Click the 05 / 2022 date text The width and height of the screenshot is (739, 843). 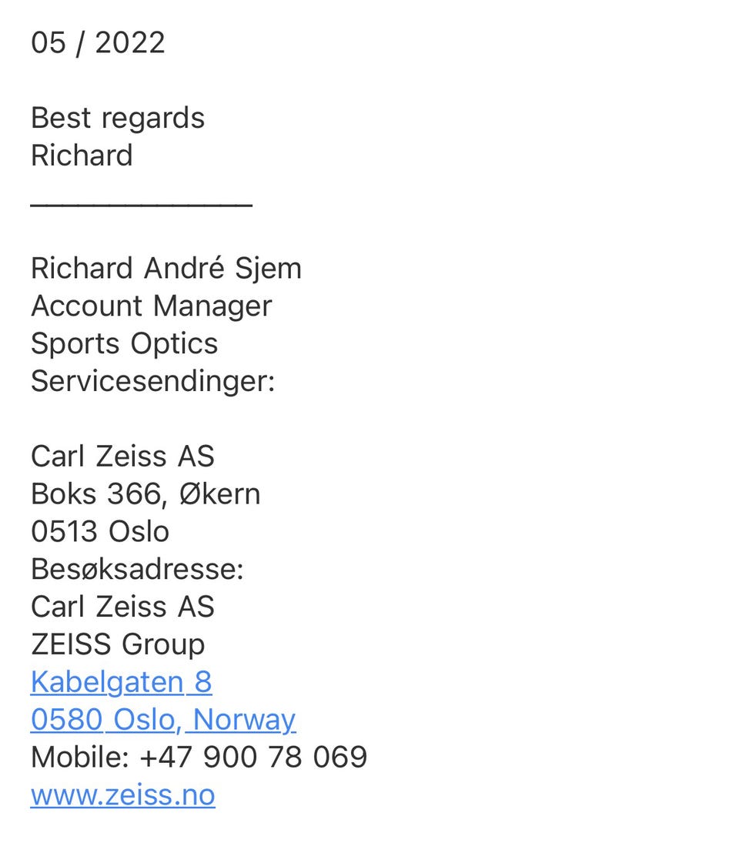click(98, 42)
